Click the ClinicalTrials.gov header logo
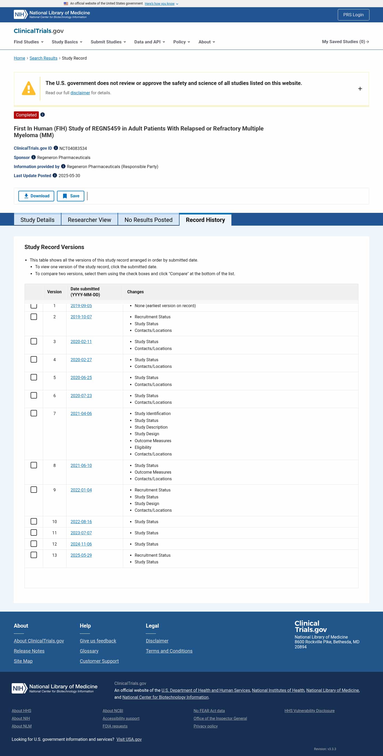This screenshot has height=756, width=383. pos(39,31)
